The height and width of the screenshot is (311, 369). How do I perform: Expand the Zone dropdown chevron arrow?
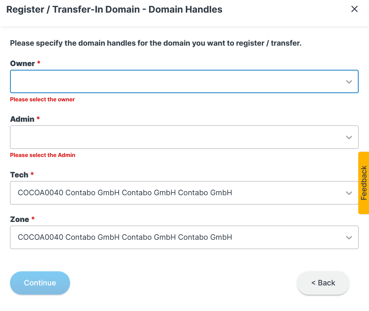tap(349, 238)
